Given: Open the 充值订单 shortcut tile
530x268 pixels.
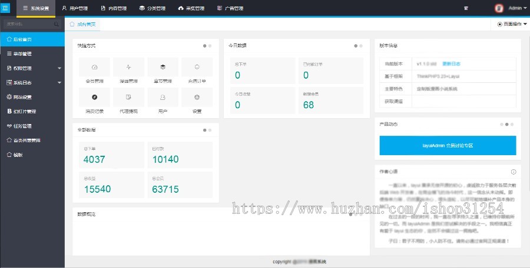Looking at the screenshot, I should [197, 71].
